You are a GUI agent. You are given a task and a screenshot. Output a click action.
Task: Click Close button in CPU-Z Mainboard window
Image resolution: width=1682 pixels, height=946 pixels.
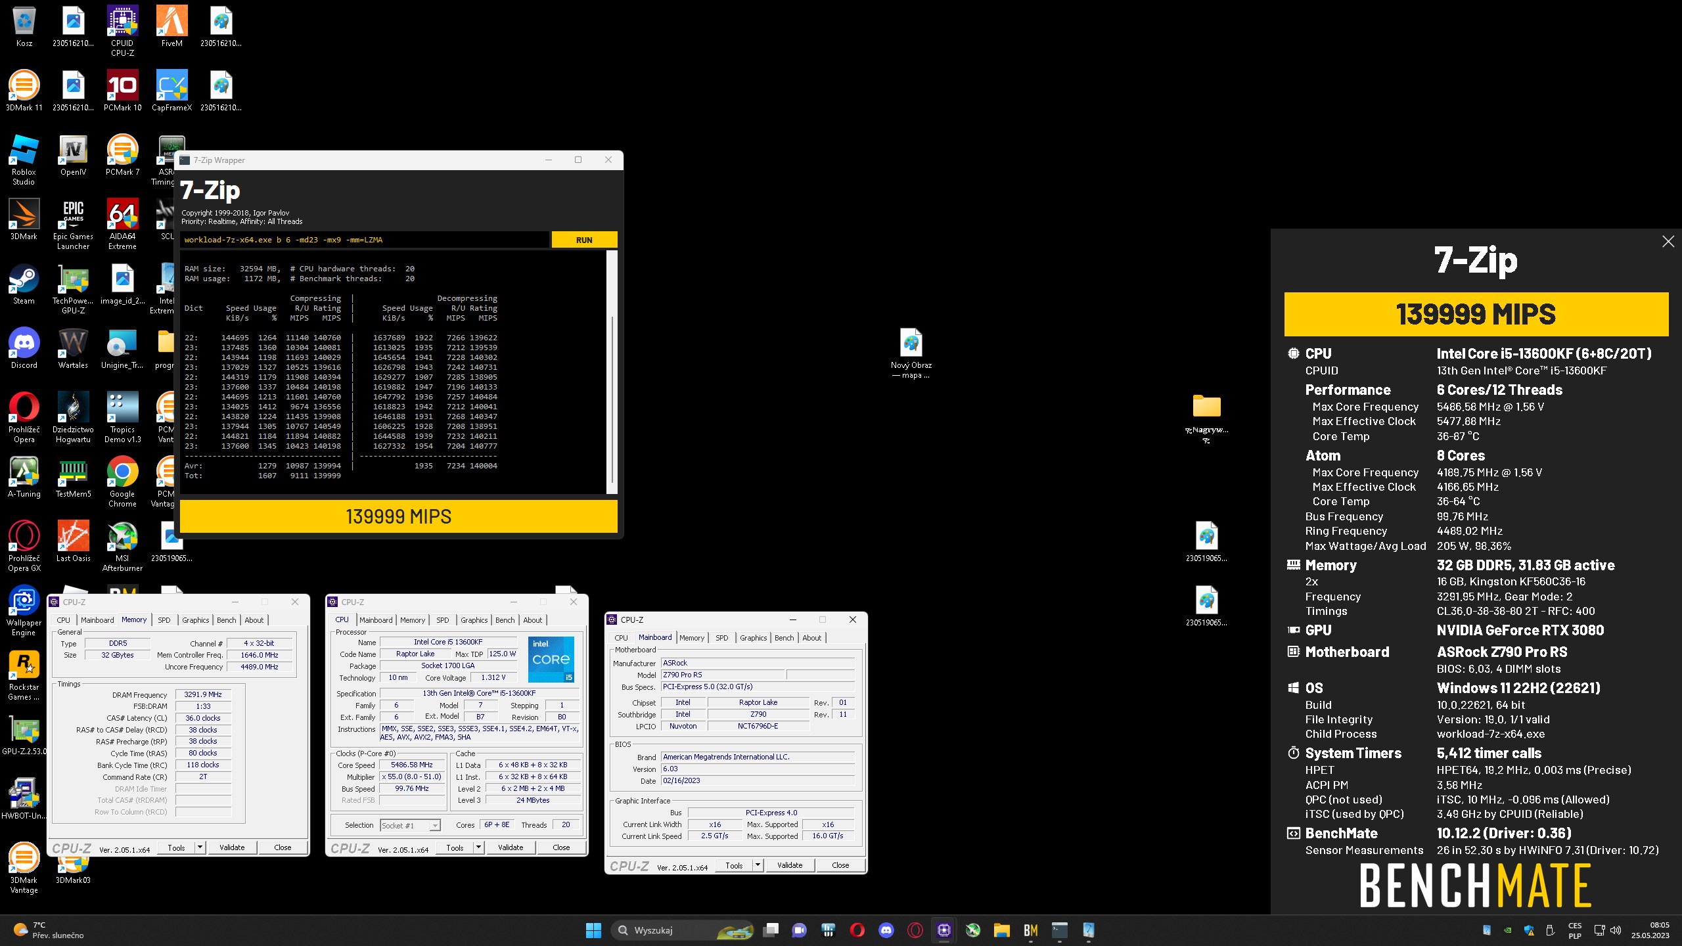840,865
